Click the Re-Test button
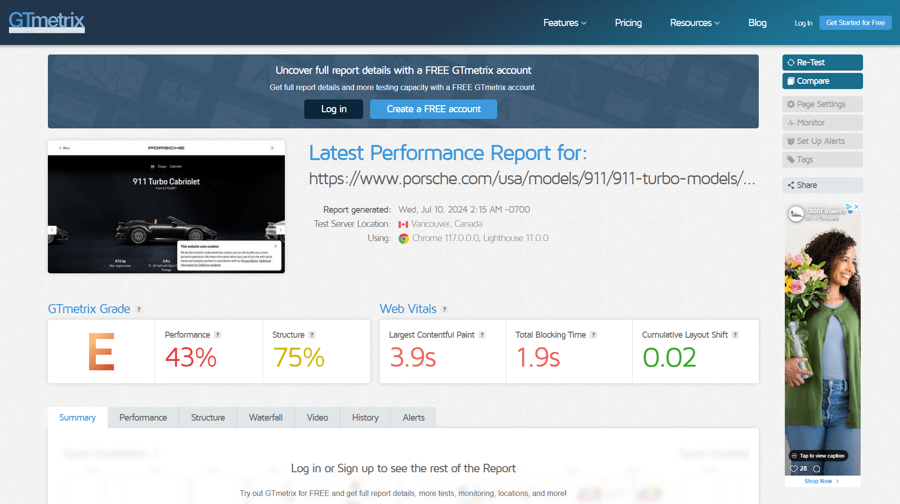900x504 pixels. (x=822, y=63)
